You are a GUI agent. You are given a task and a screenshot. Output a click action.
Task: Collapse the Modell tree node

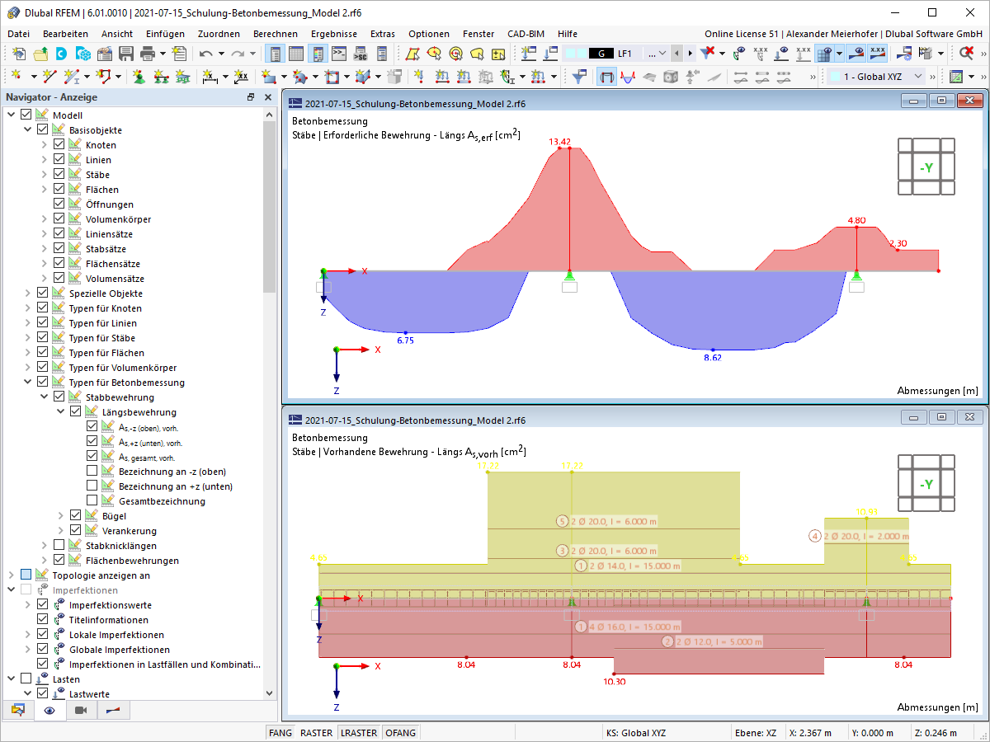[x=12, y=115]
